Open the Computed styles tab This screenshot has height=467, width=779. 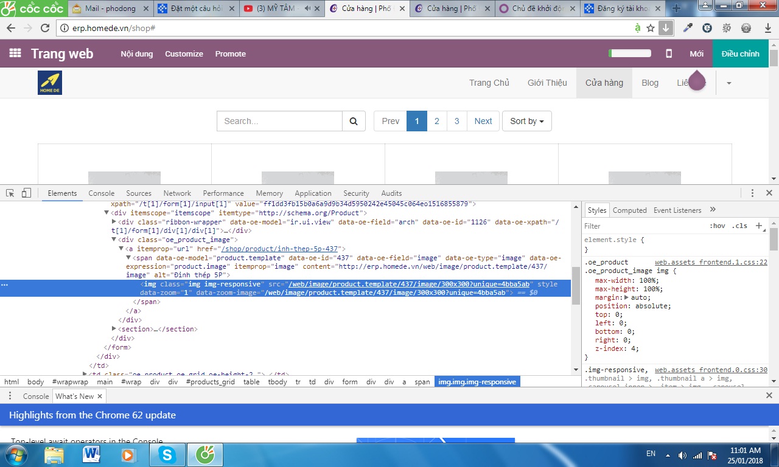[x=629, y=210]
